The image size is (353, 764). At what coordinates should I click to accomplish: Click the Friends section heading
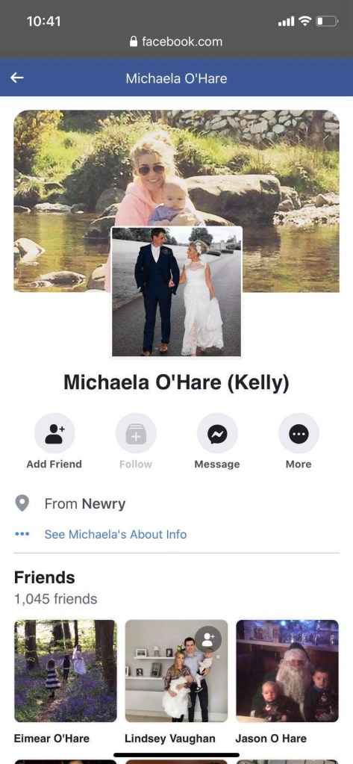coord(44,577)
